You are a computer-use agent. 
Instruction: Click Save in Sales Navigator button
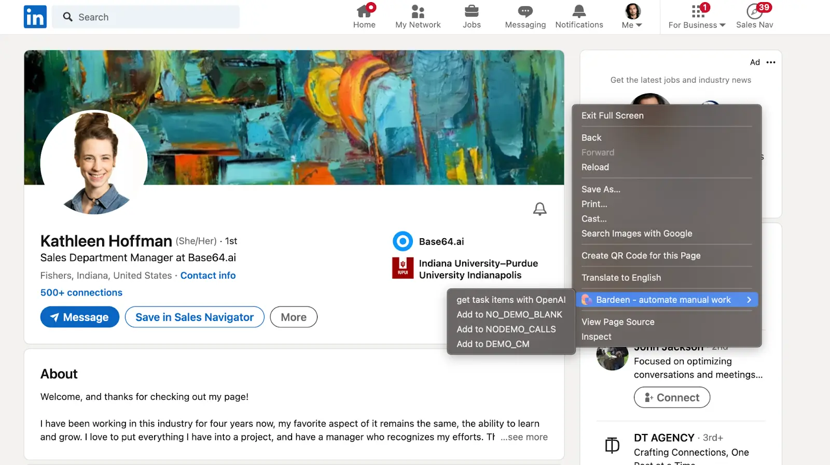pyautogui.click(x=195, y=317)
